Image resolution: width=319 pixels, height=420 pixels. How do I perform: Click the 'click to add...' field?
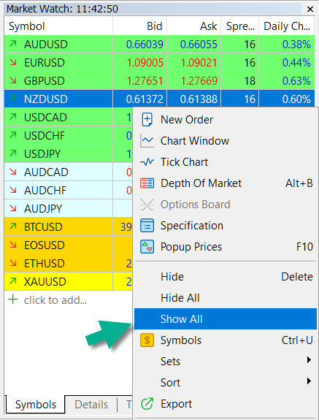[55, 300]
